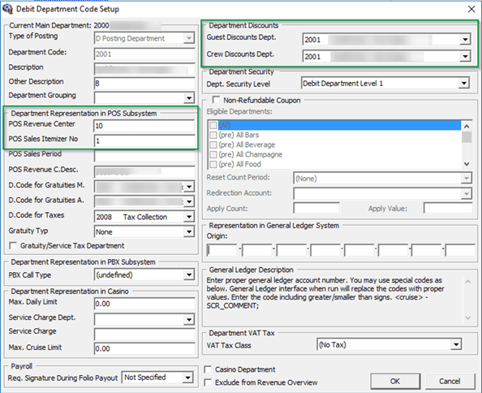Click General Ledger Description scroll down arrow

pyautogui.click(x=468, y=318)
